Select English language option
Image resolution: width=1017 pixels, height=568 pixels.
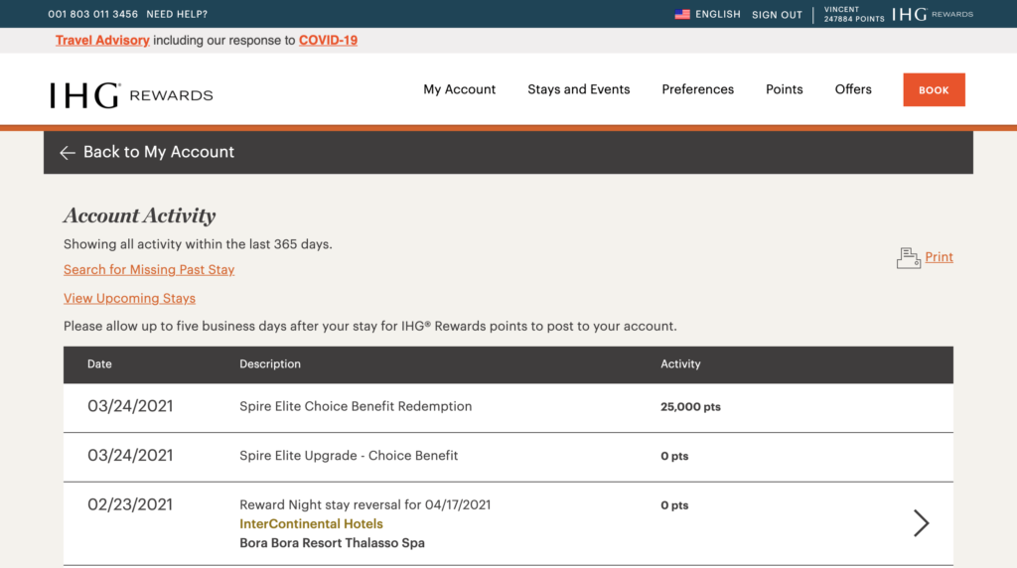pos(718,14)
